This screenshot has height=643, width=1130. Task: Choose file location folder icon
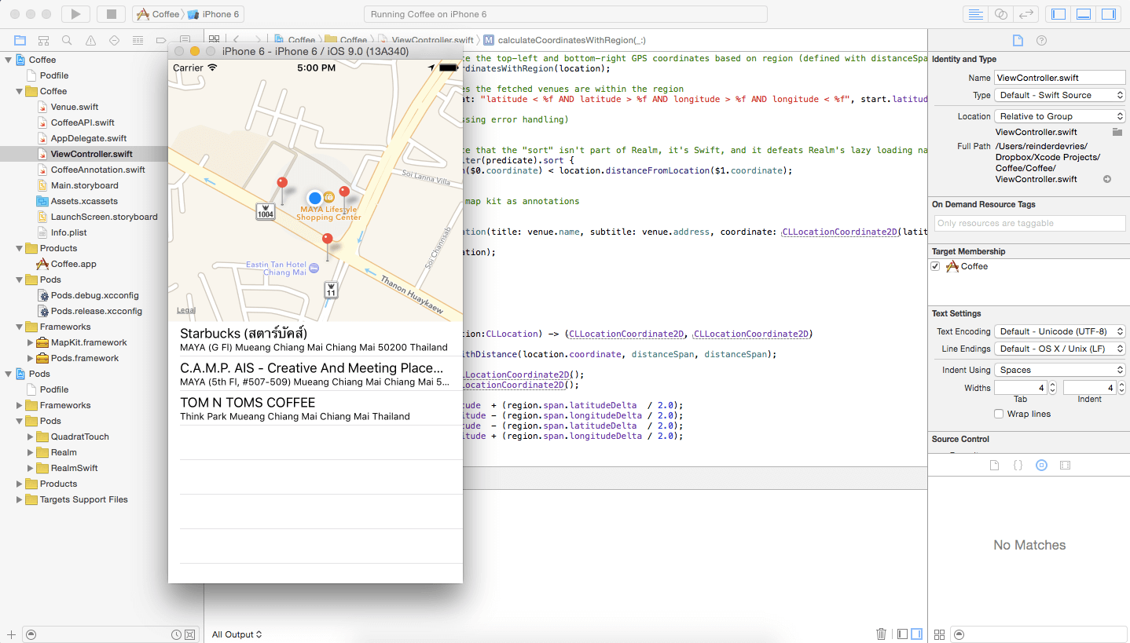pyautogui.click(x=1117, y=132)
